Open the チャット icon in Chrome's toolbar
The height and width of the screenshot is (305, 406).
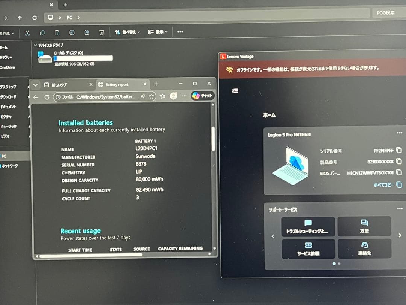[x=203, y=95]
